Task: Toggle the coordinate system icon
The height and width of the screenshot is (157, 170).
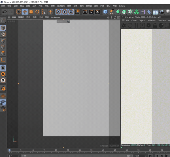Action: click(x=77, y=12)
